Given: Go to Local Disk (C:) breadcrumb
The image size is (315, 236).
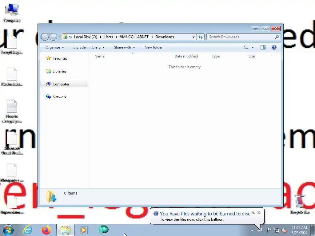Looking at the screenshot, I should tap(86, 37).
